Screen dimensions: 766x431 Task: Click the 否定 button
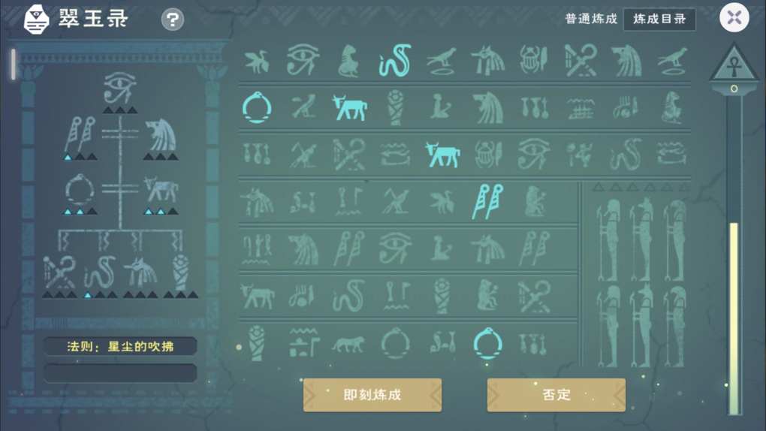[x=556, y=395]
